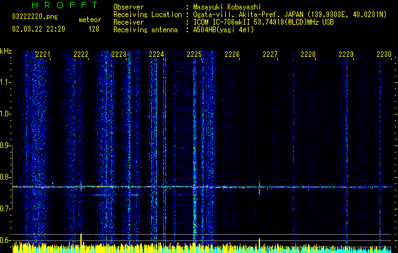The image size is (398, 253).
Task: Click the Receiver field label
Action: tap(128, 22)
